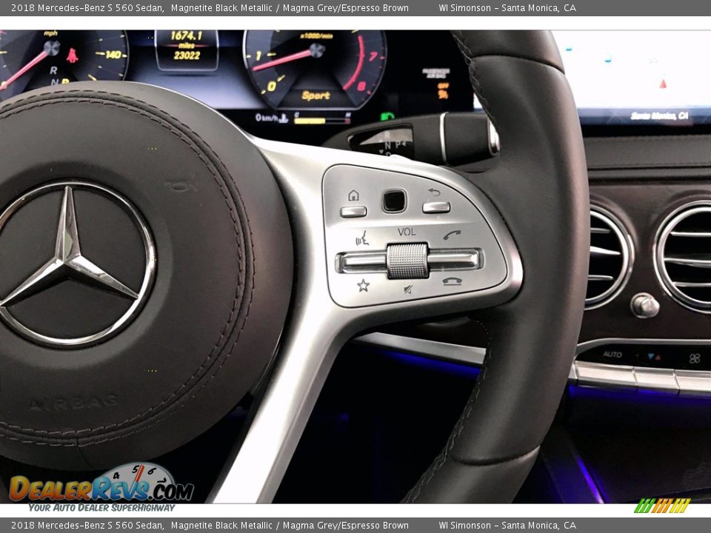Screen dimensions: 711x533
Task: Click the fuel gauge bar in cluster
Action: click(322, 121)
